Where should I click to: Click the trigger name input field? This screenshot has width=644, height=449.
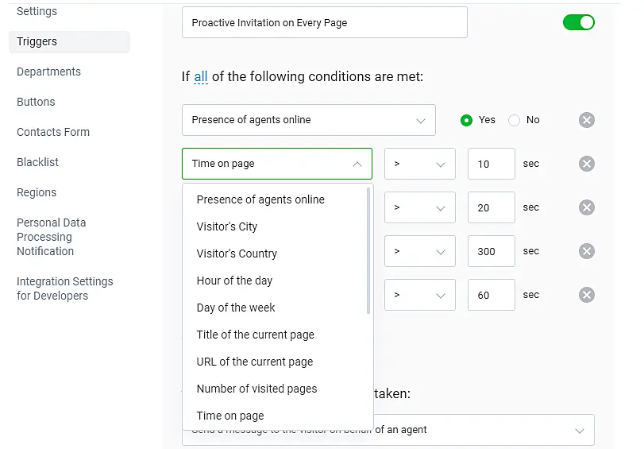324,23
